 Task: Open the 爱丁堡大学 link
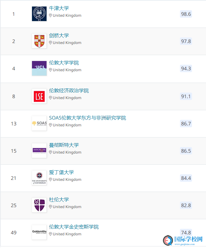pos(61,172)
